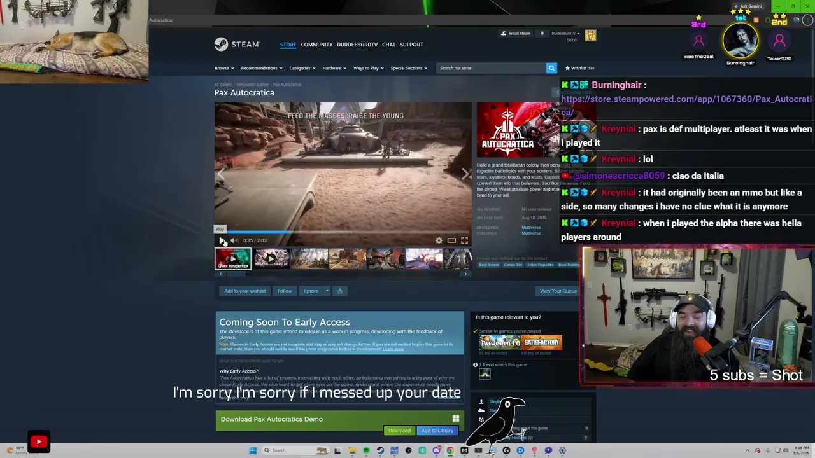Click the Early Access tag

(489, 265)
